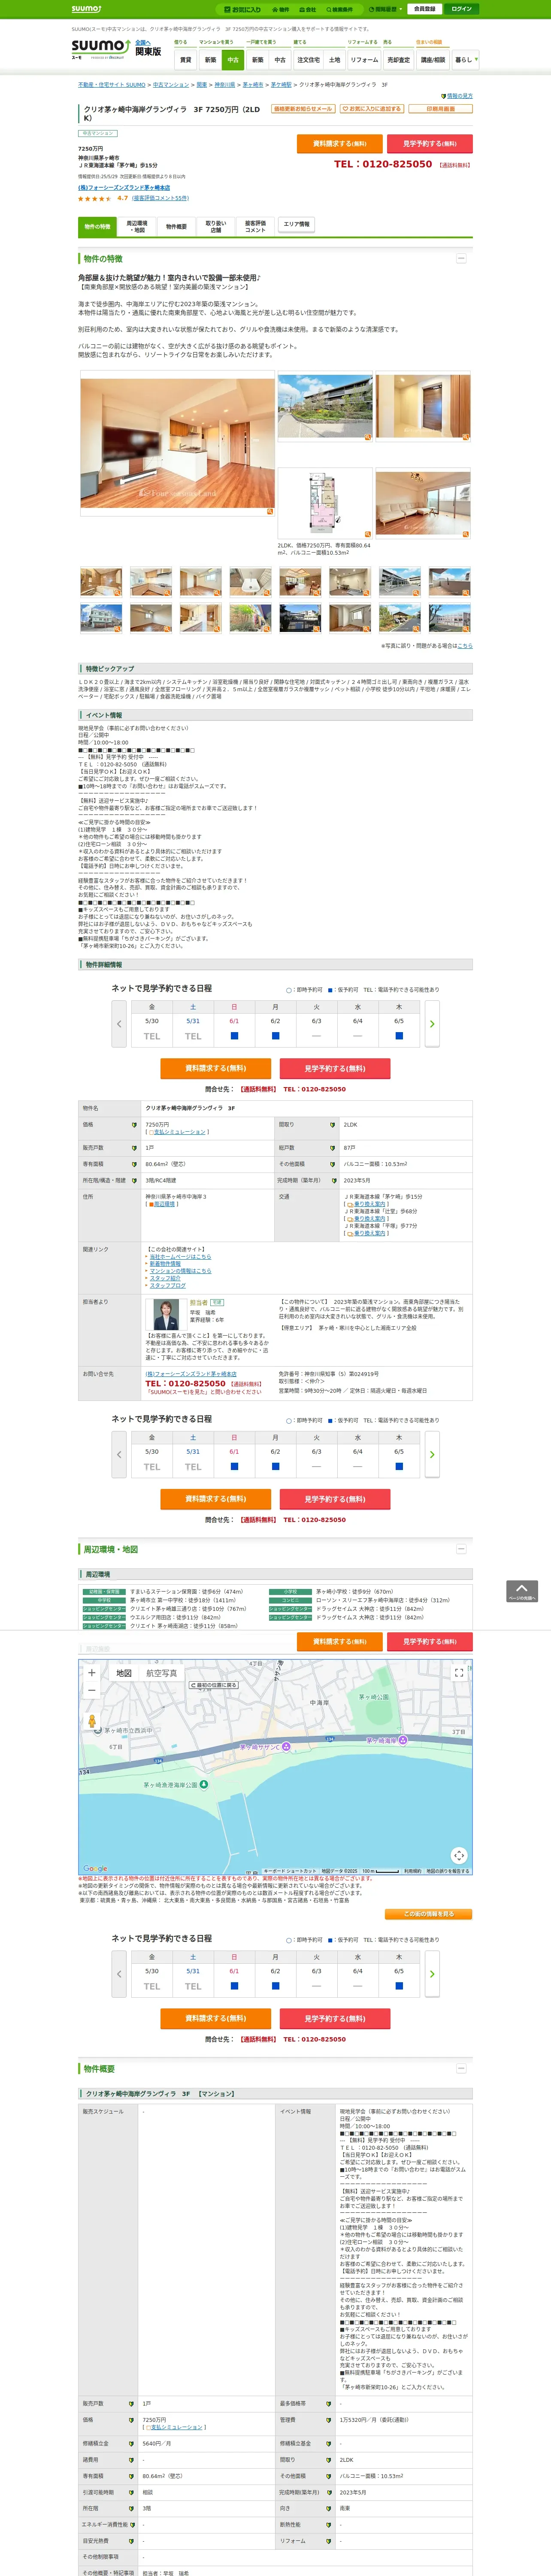
Task: Click the 会員登録 button in header
Action: (x=424, y=9)
